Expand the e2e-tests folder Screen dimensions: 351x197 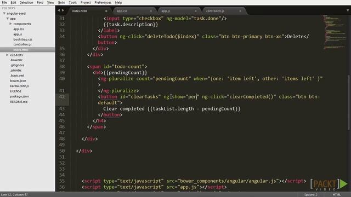(7, 55)
